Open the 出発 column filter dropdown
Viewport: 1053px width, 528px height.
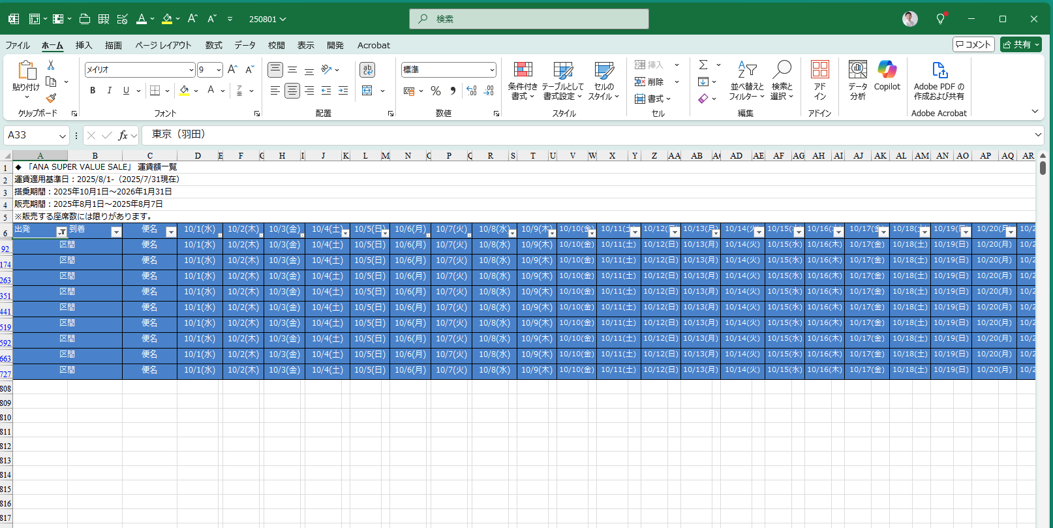61,232
